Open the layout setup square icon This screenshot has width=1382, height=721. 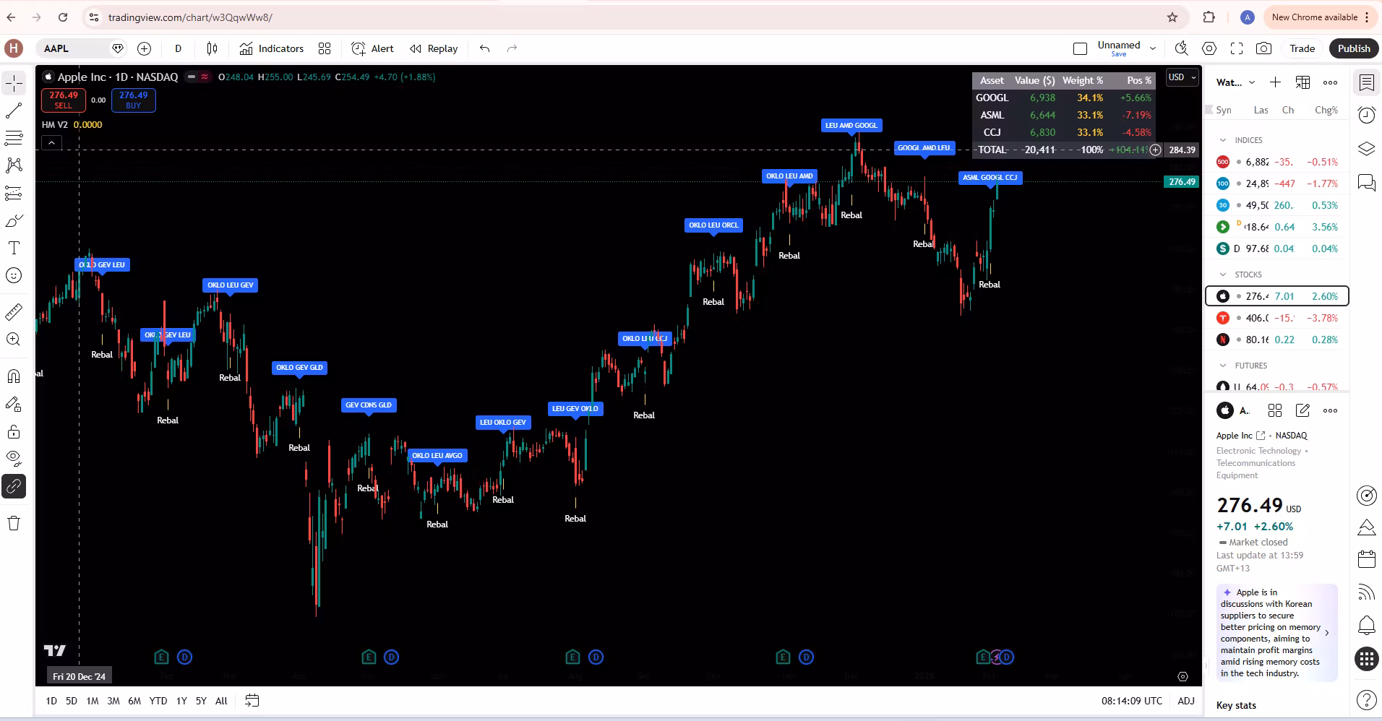click(x=1081, y=48)
